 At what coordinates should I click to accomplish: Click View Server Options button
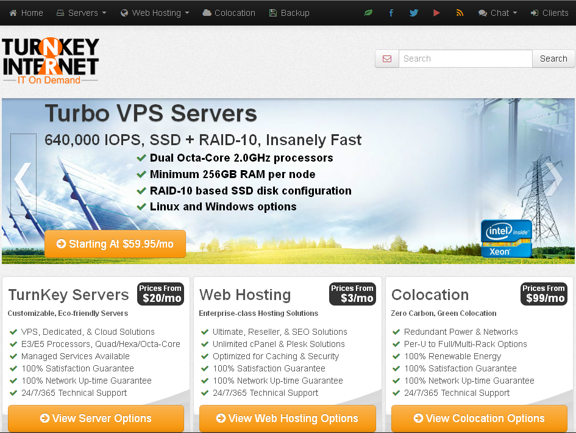(96, 418)
